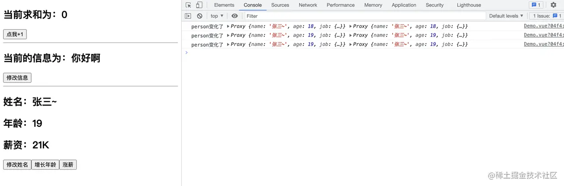Screen dimensions: 564x186
Task: Open the Sources tab
Action: point(280,5)
